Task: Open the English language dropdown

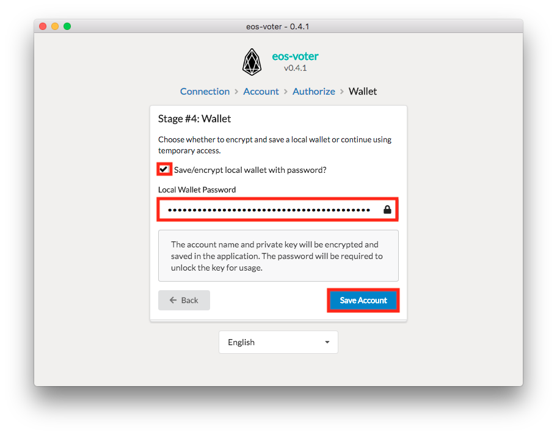Action: (278, 342)
